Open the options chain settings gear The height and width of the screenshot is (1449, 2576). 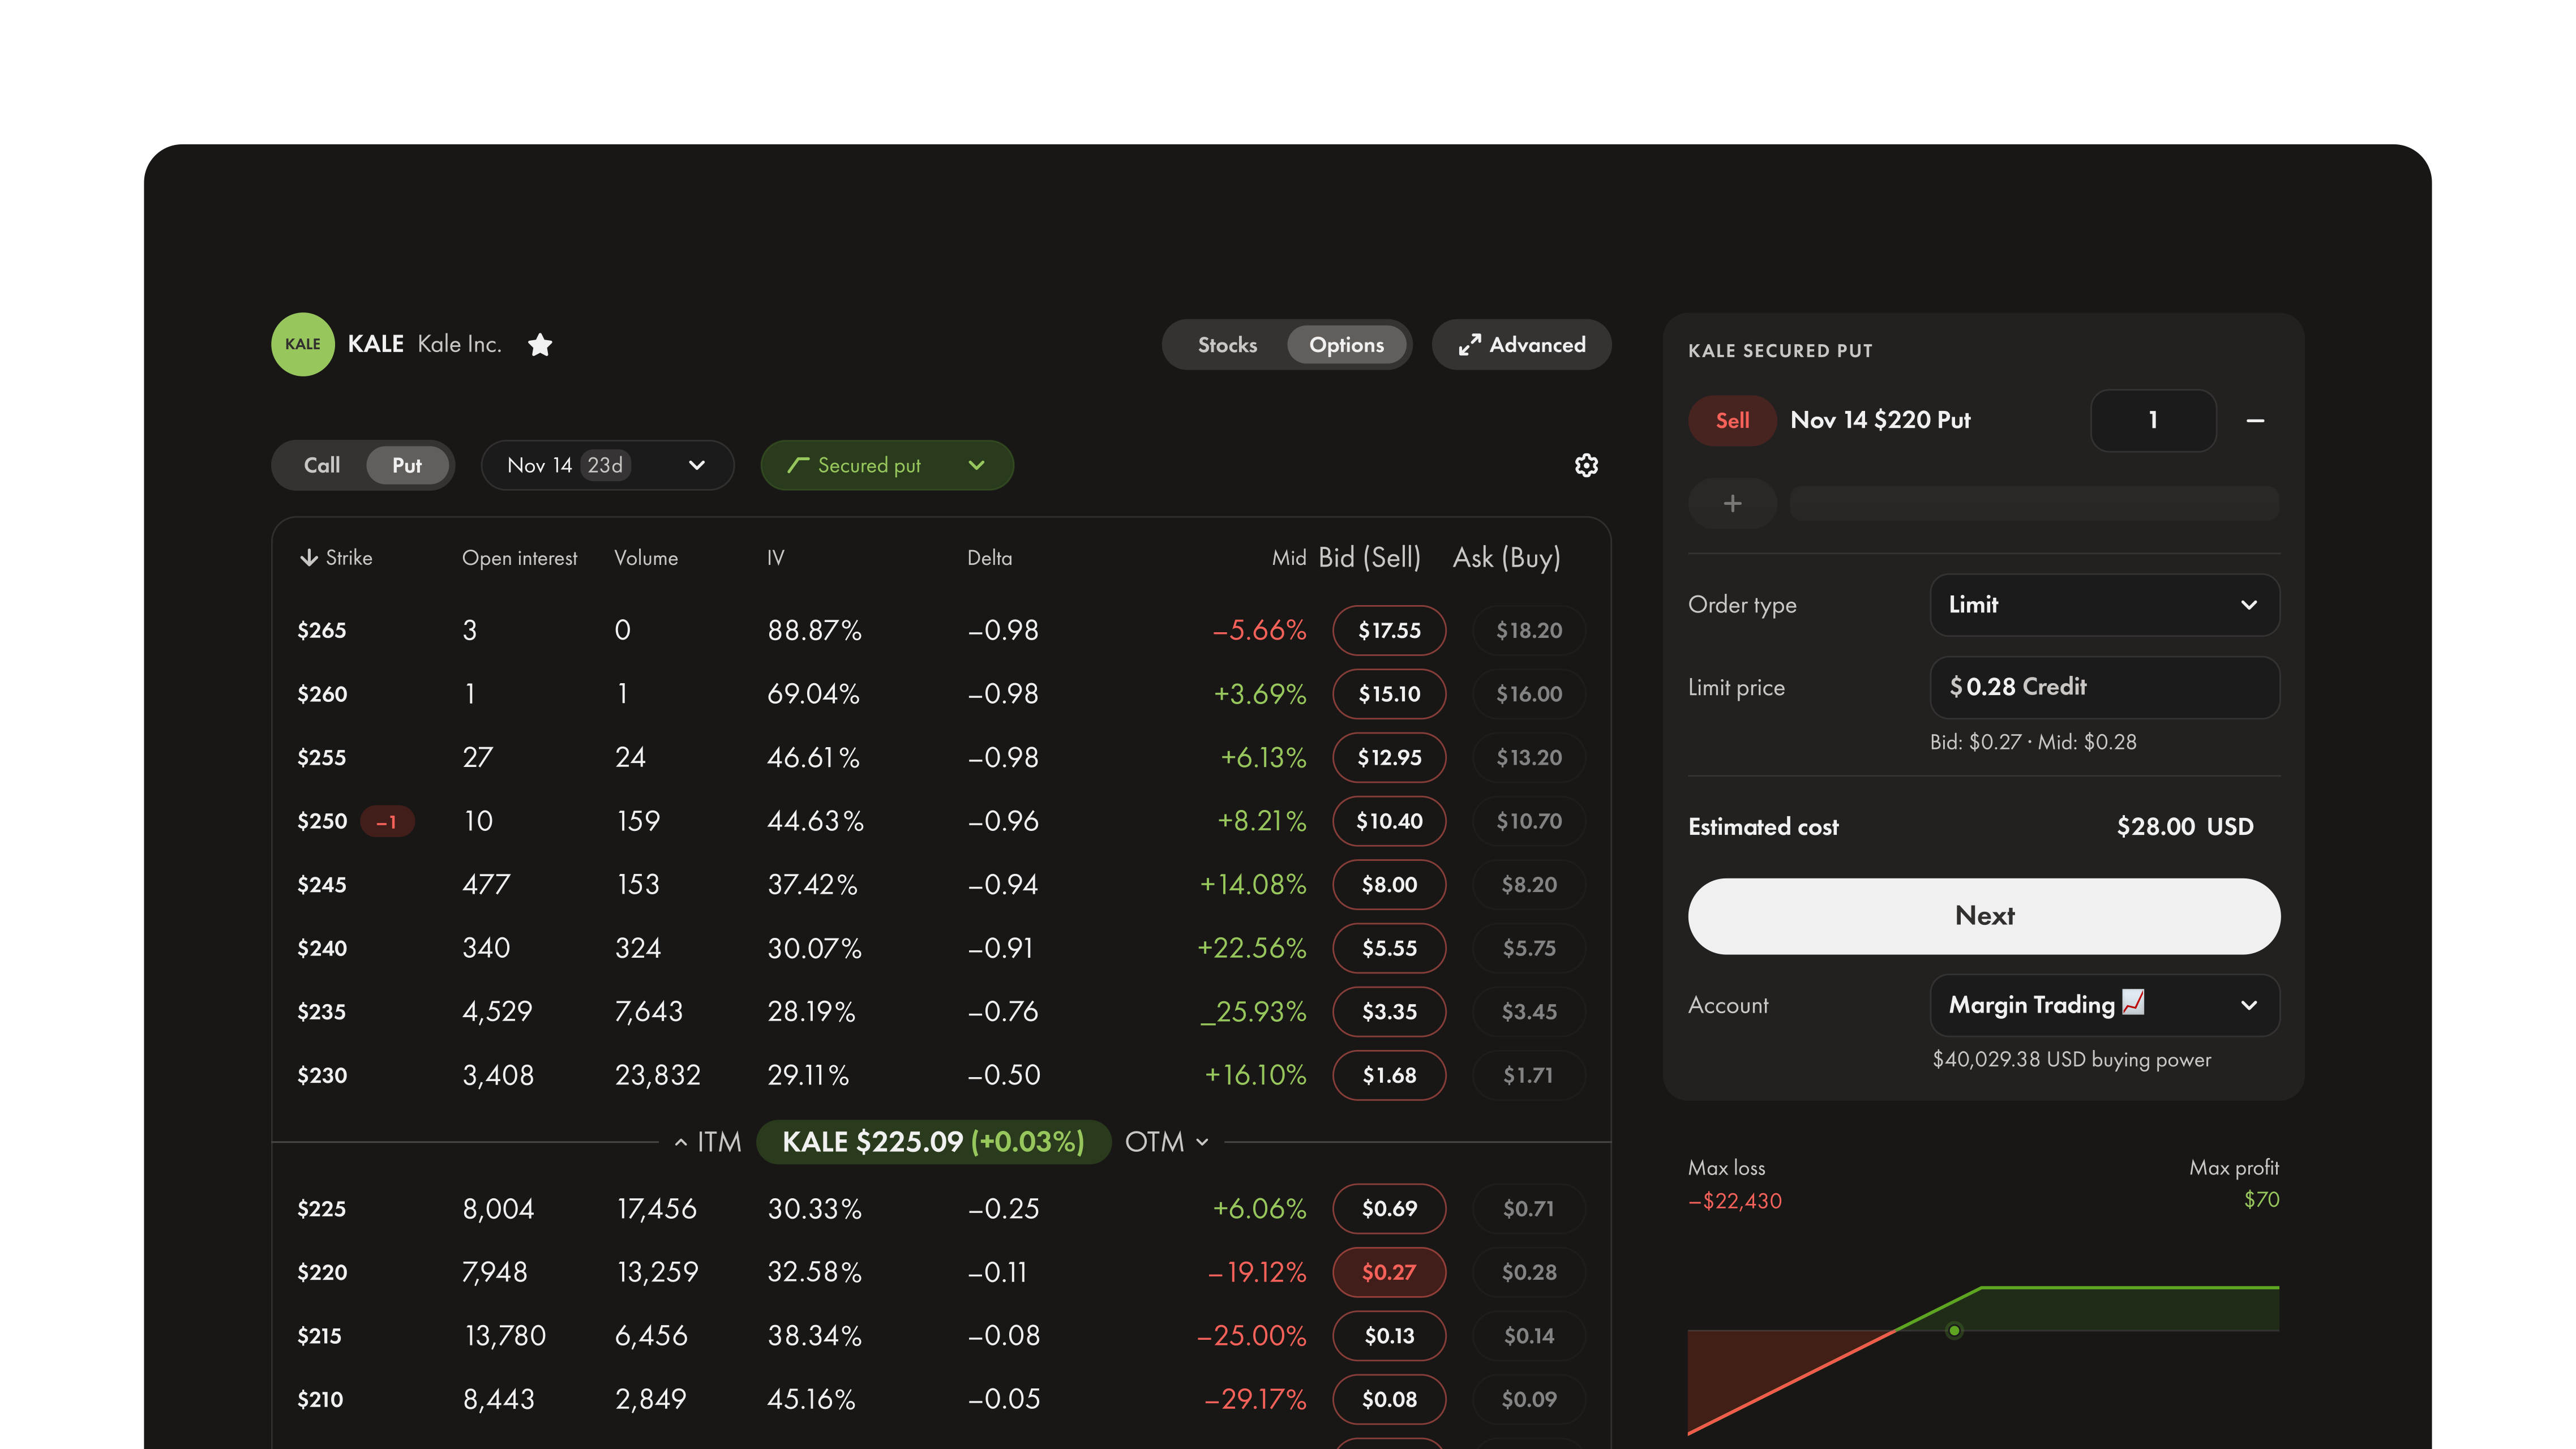(x=1587, y=465)
